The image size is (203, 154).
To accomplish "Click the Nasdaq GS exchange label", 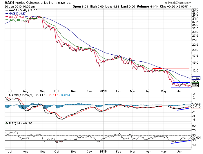I will click(x=63, y=3).
